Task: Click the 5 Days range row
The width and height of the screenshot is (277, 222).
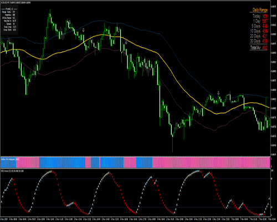Action: 259,26
